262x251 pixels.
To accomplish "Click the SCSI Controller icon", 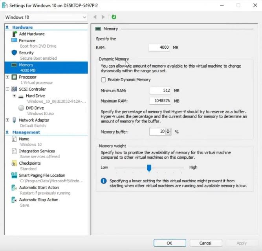I will [x=14, y=89].
